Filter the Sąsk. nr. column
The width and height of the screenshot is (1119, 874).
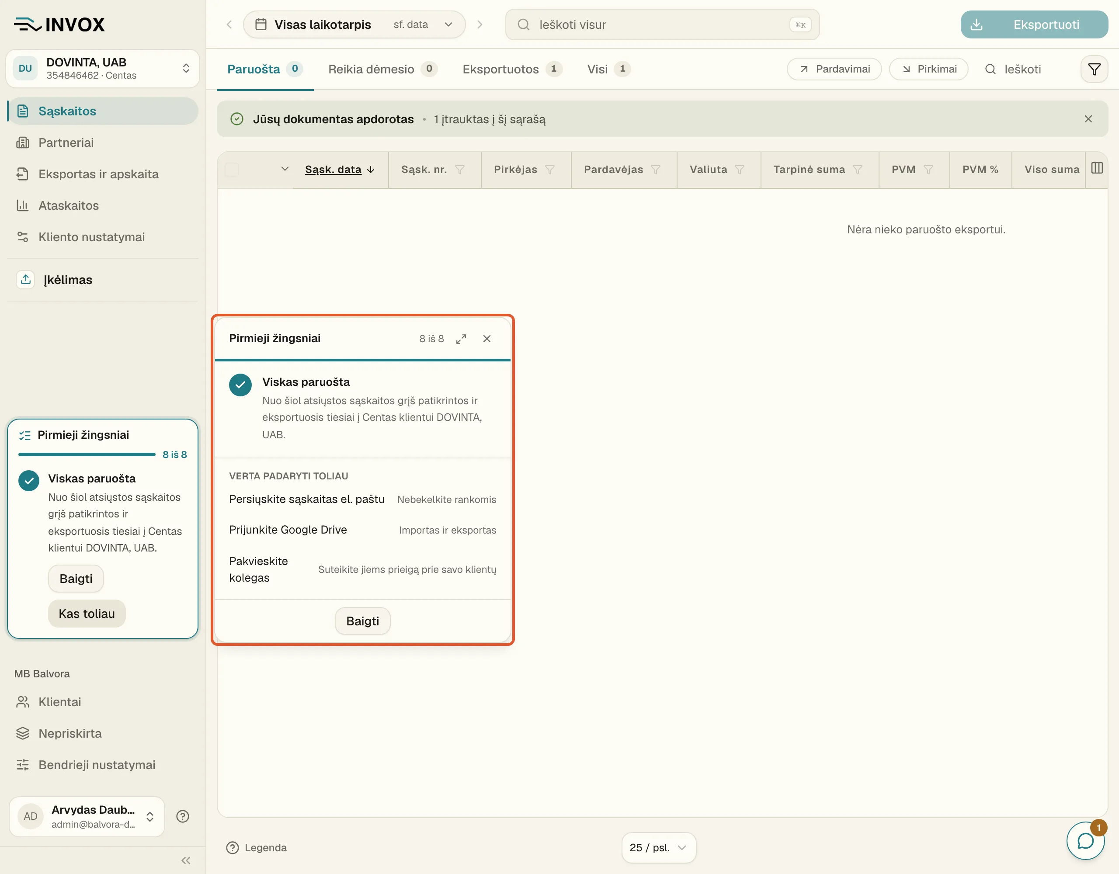[x=459, y=170]
